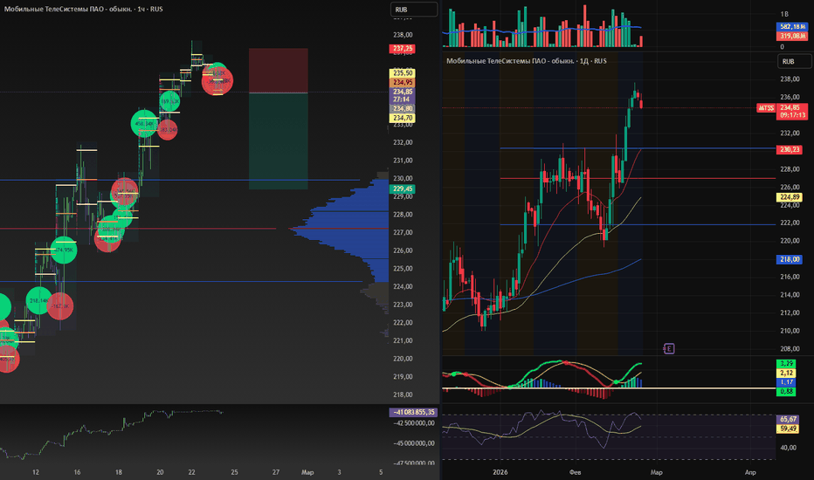Click the yellow 235,50 price label

403,73
